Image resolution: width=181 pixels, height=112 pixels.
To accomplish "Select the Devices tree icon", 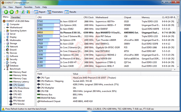I will tap(8, 53).
